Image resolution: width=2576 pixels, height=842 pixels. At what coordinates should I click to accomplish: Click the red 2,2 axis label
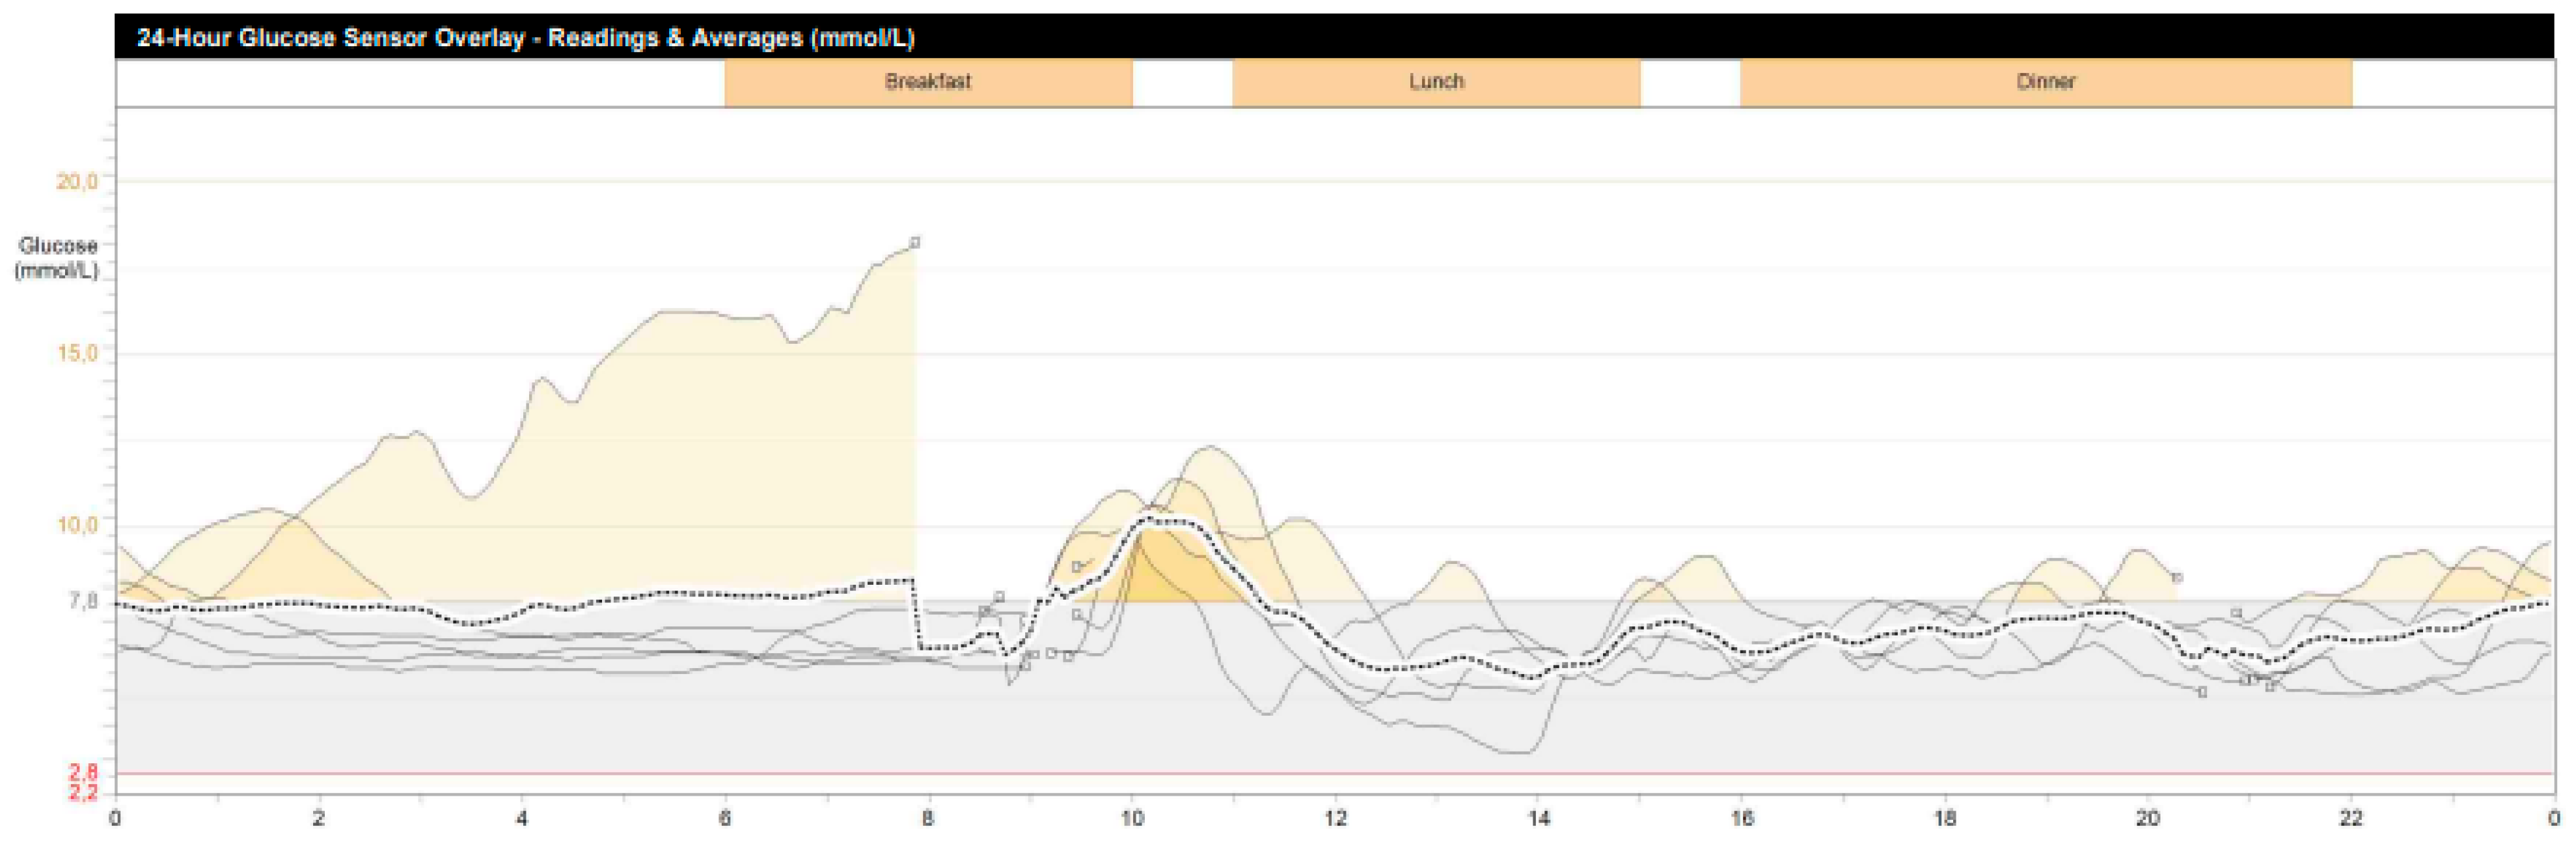point(82,792)
